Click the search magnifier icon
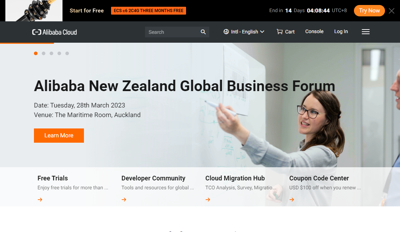This screenshot has width=400, height=232. (203, 32)
